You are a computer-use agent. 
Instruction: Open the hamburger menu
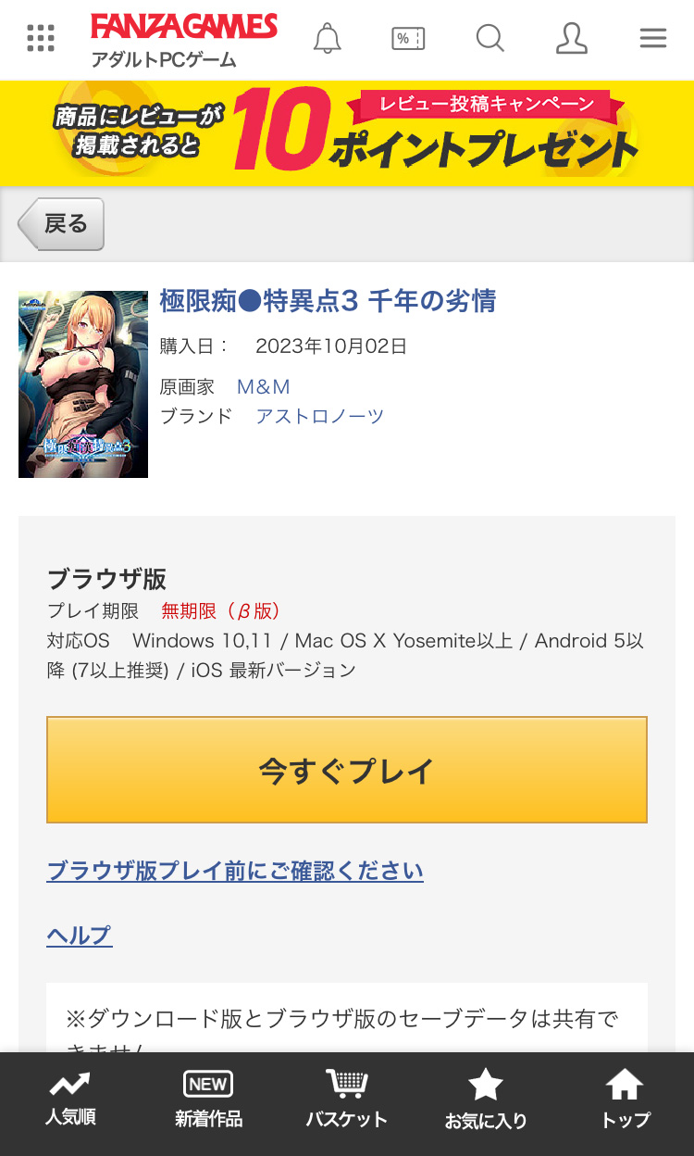[653, 38]
